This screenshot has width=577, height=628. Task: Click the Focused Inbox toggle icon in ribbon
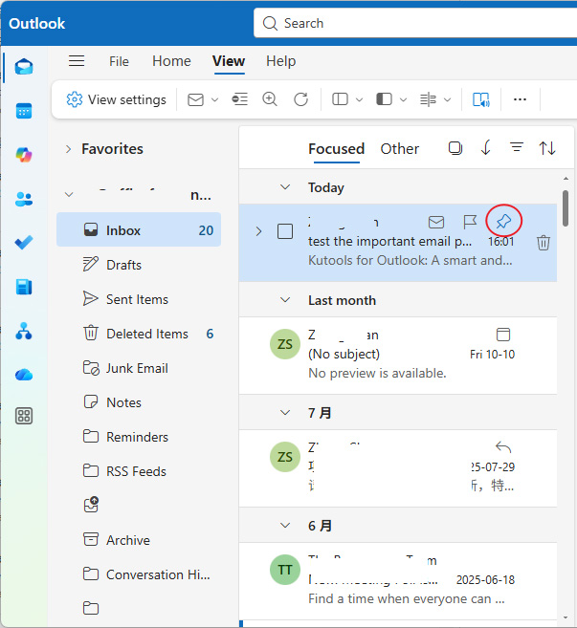coord(240,99)
